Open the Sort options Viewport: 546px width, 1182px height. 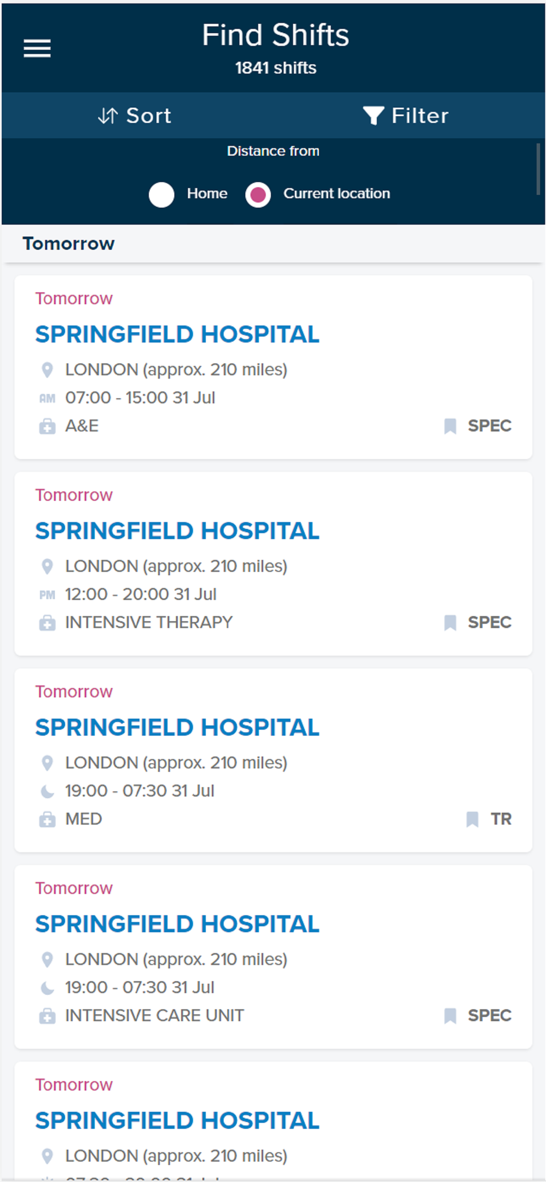[135, 116]
